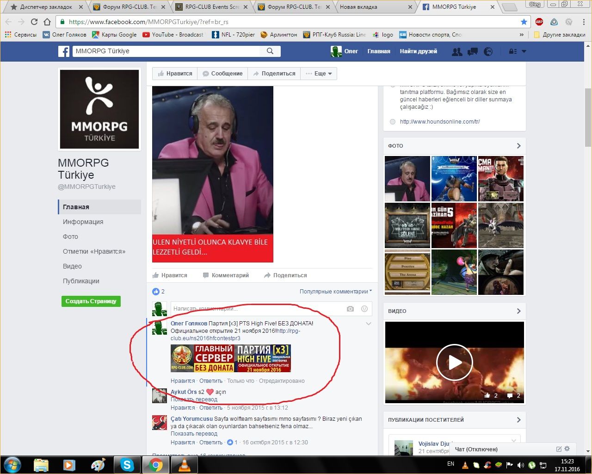Click the Facebook search field with MMORPG Türkiye

[166, 51]
